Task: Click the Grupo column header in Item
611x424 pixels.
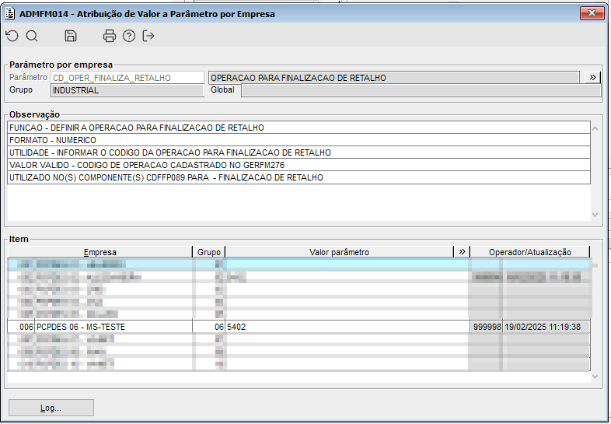Action: (x=209, y=252)
